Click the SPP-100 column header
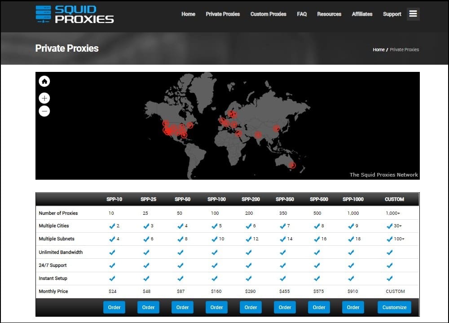 [216, 199]
